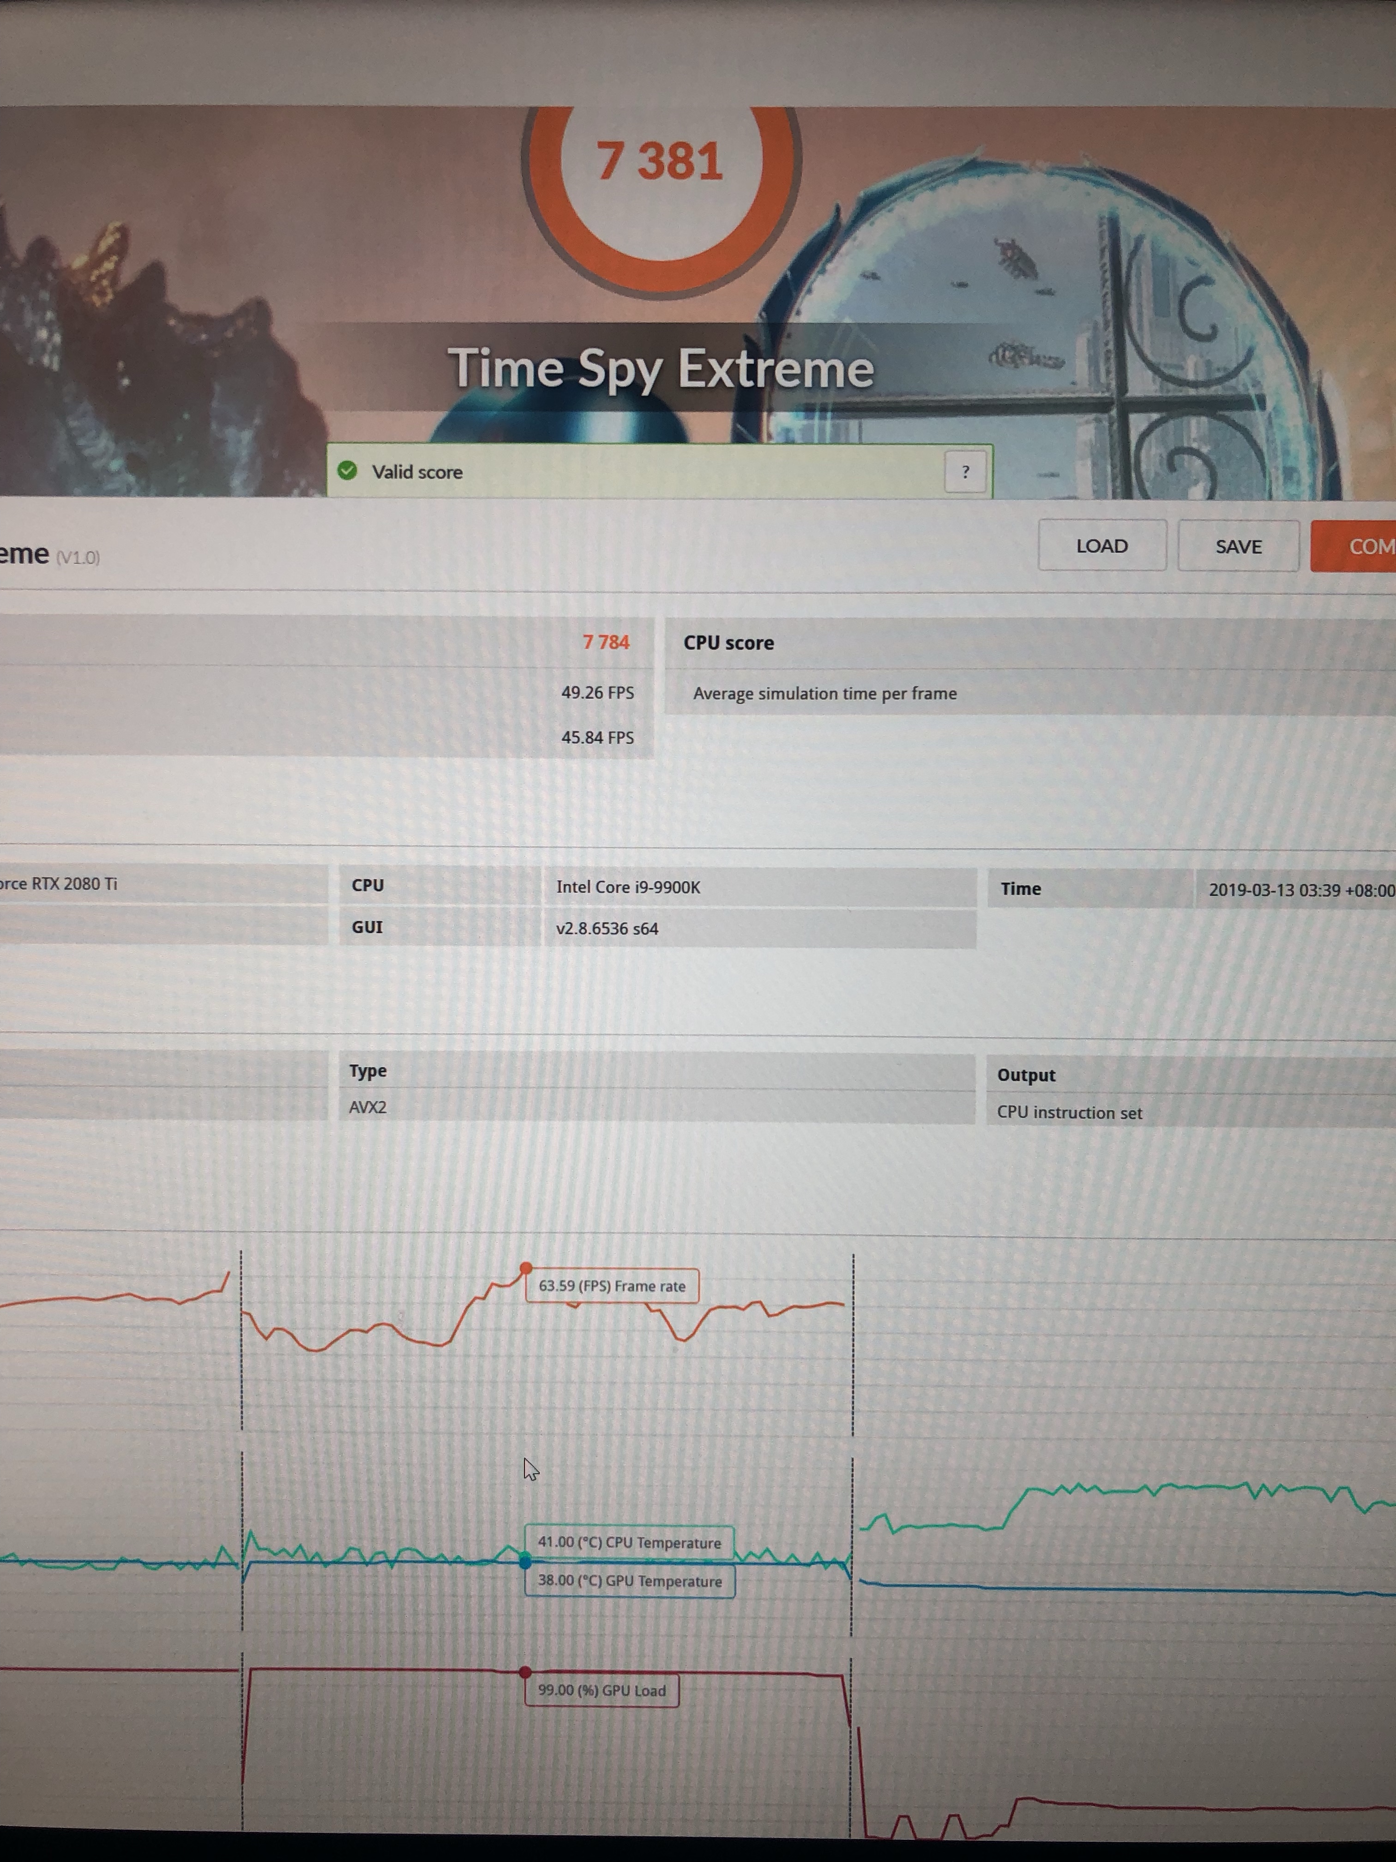Click the orange frame rate data point
1396x1862 pixels.
pos(526,1268)
